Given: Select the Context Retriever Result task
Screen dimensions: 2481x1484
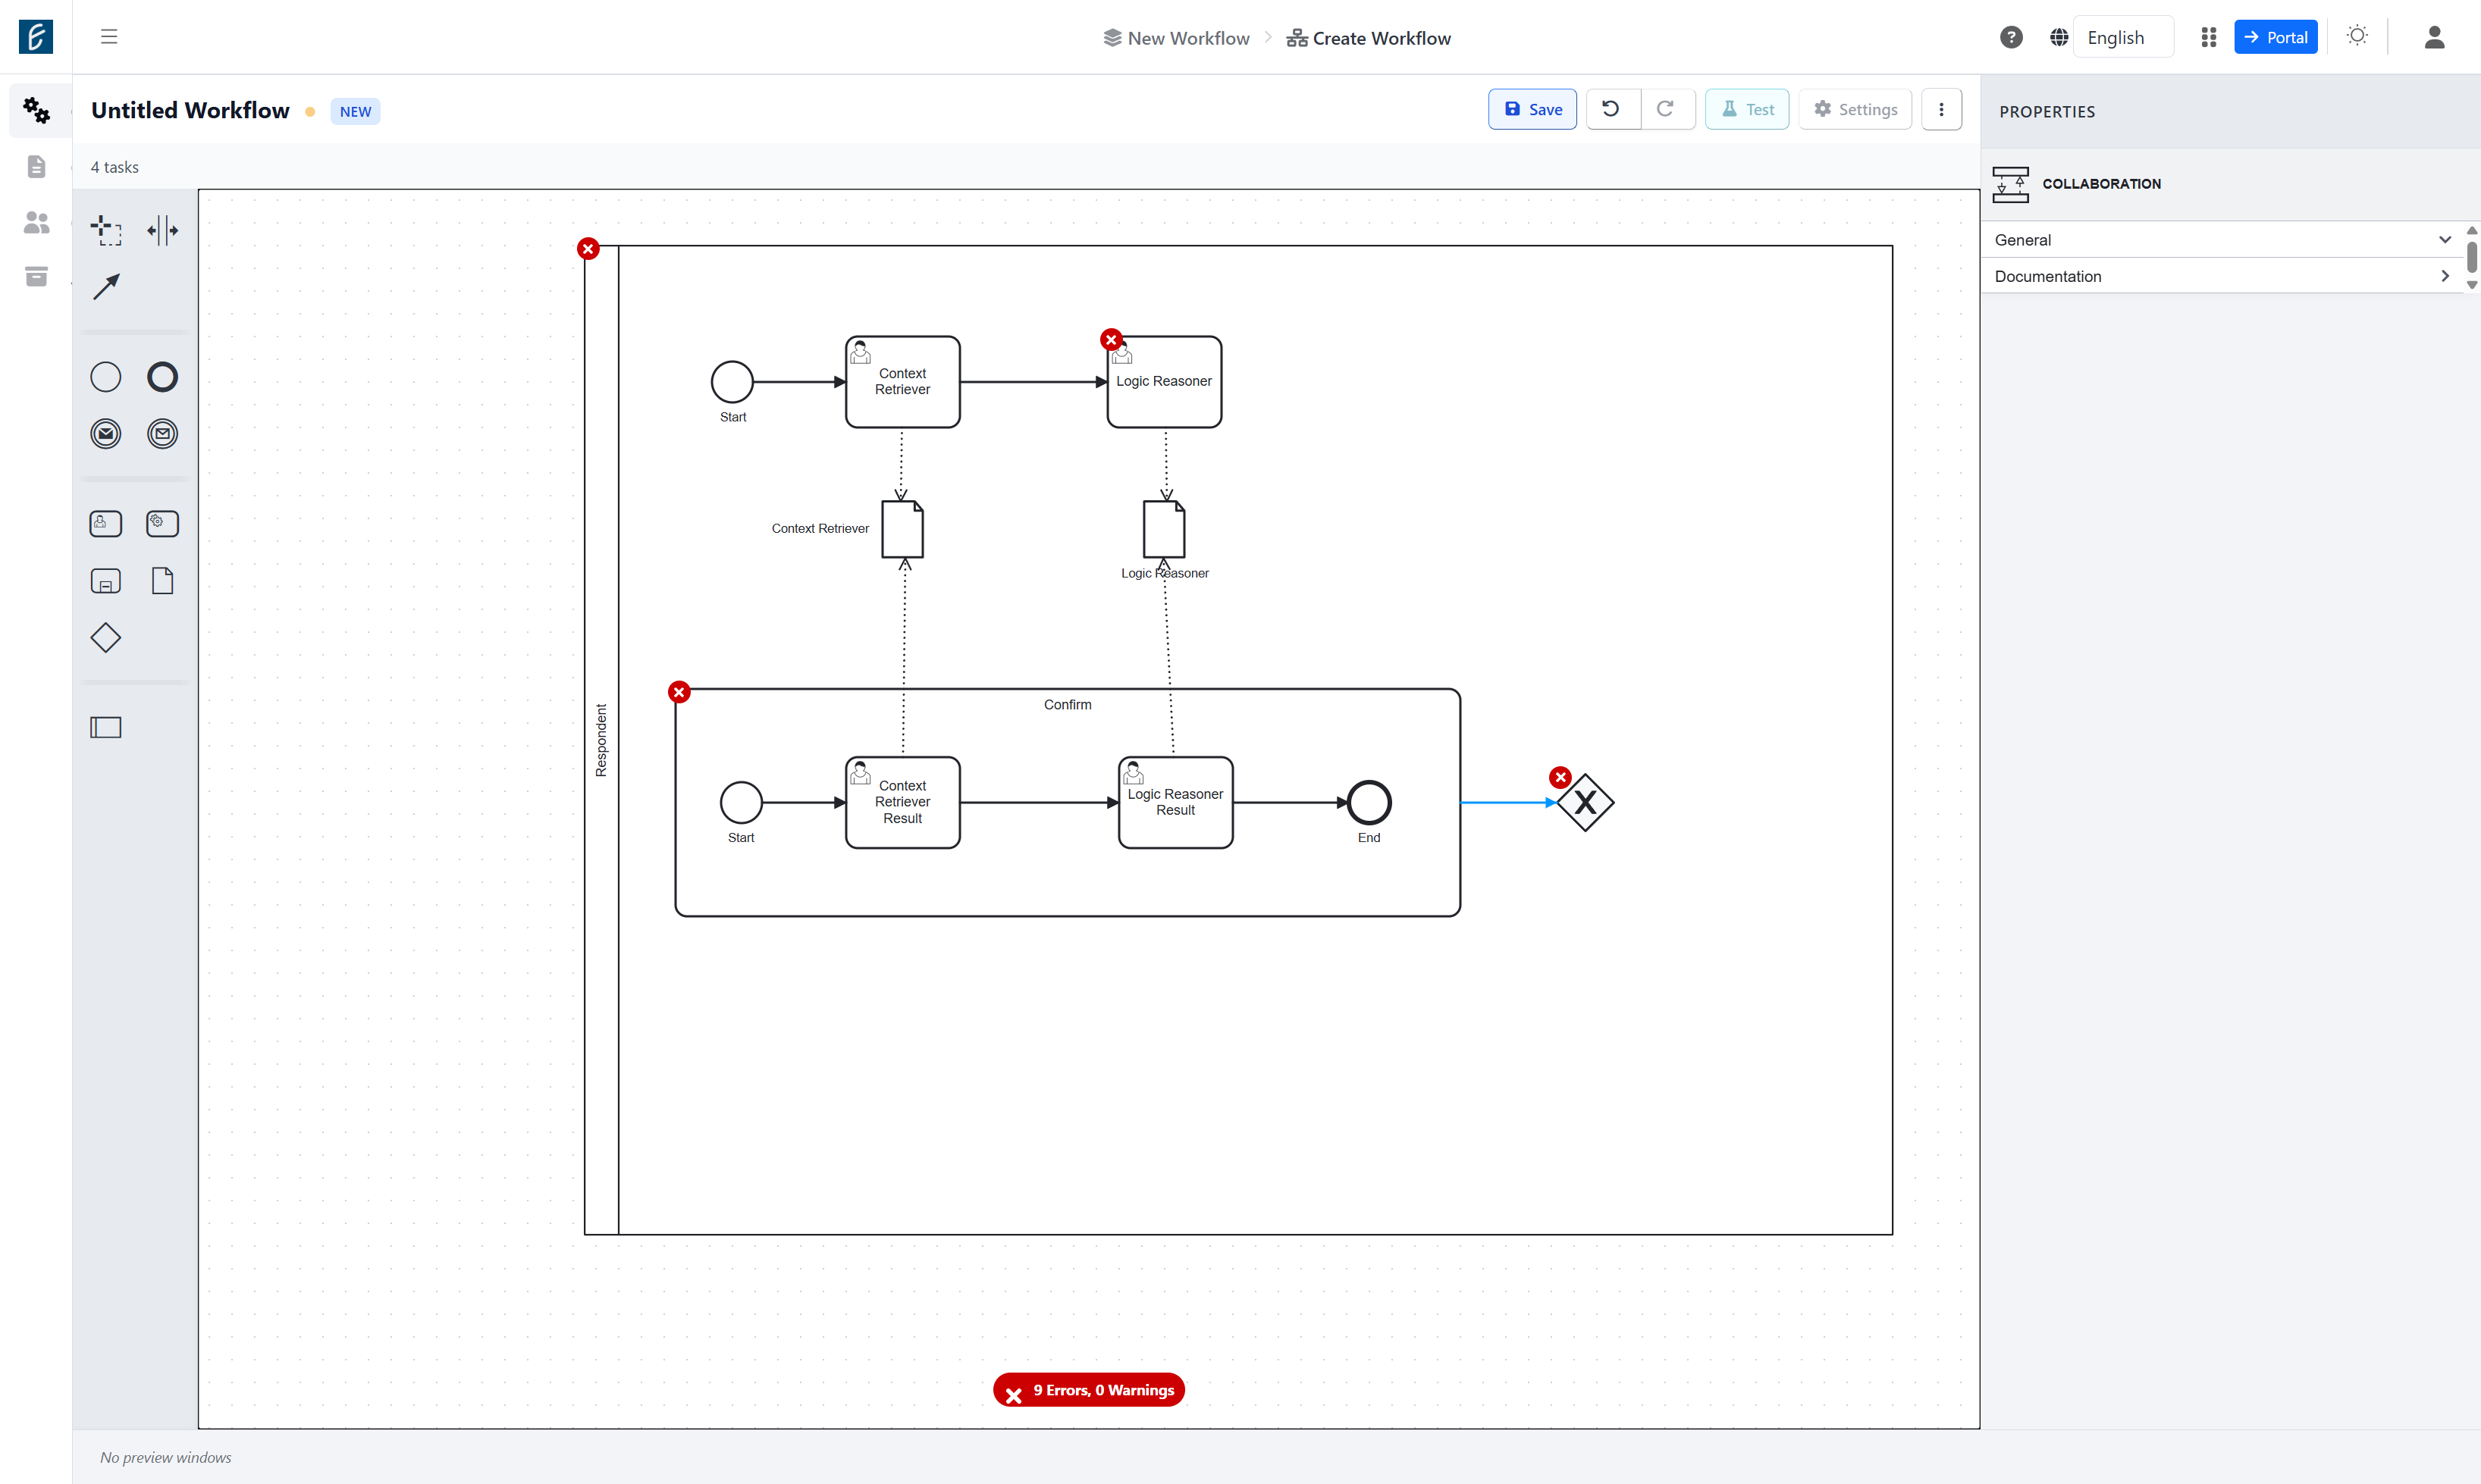Looking at the screenshot, I should pyautogui.click(x=902, y=802).
